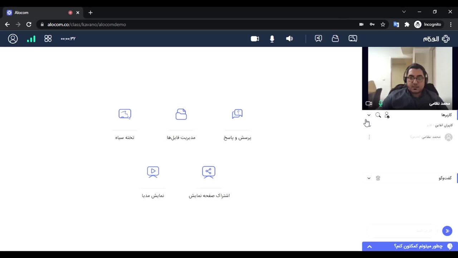Click the green connection signal bars icon

coord(31,39)
